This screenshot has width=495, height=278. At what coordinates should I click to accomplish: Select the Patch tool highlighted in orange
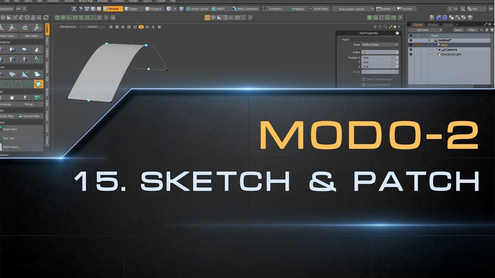coord(39,84)
